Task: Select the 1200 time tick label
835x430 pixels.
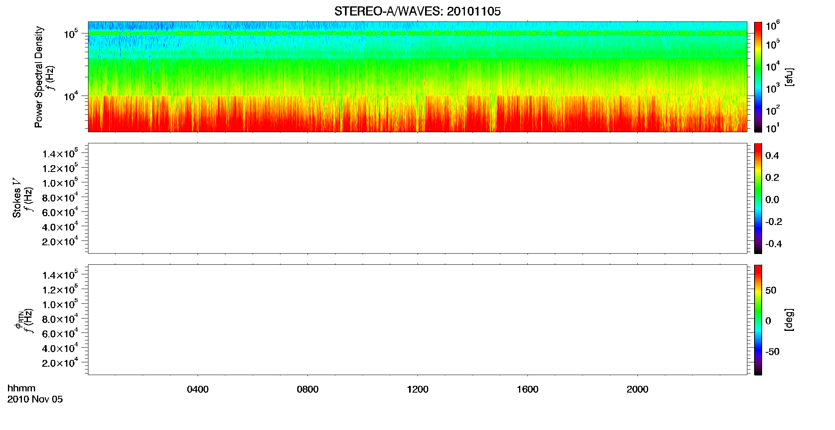Action: [417, 389]
